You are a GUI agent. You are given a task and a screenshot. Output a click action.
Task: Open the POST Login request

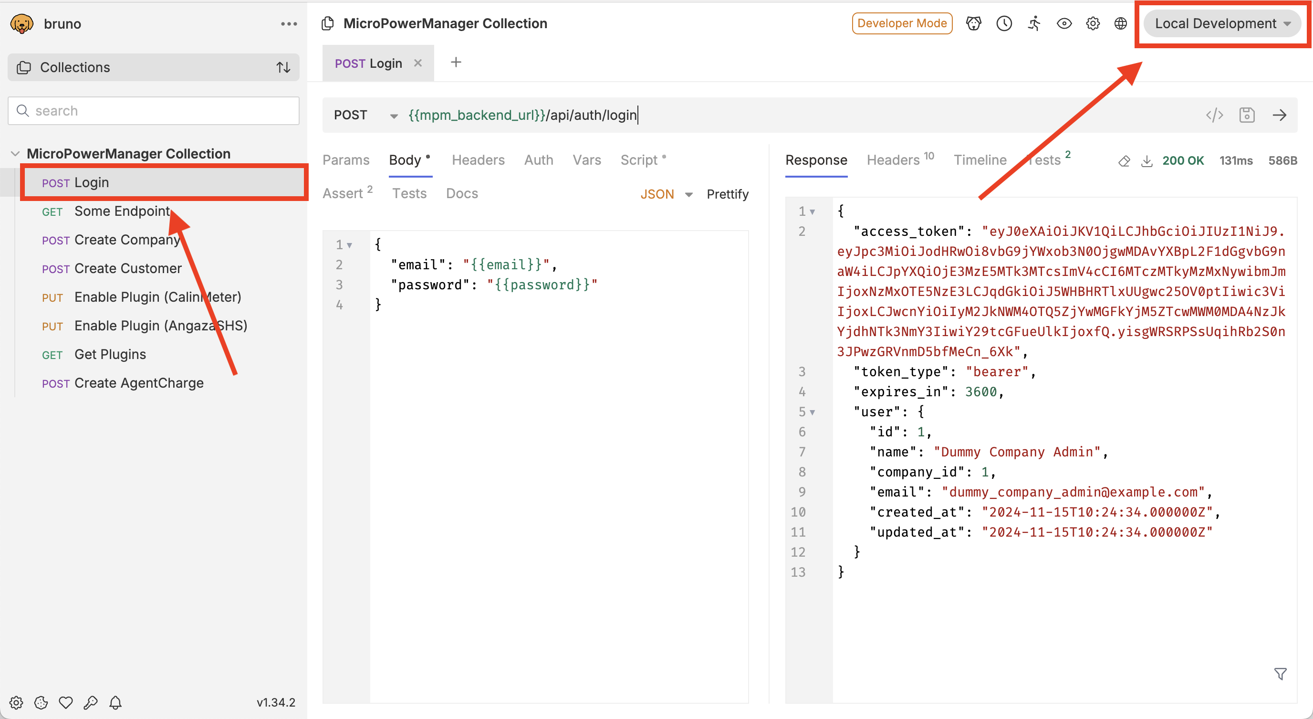164,182
